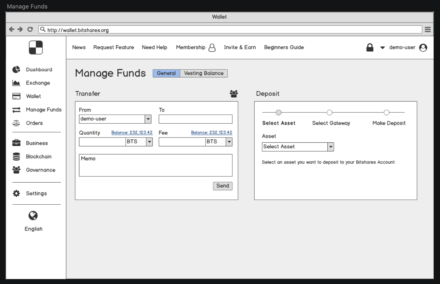
Task: Click the search magnifier in address bar
Action: [x=43, y=29]
